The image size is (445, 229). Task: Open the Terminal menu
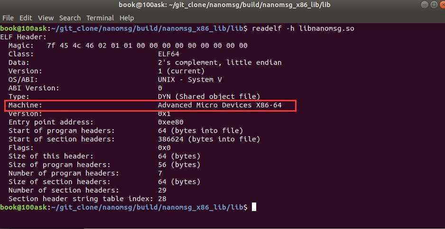[x=100, y=18]
